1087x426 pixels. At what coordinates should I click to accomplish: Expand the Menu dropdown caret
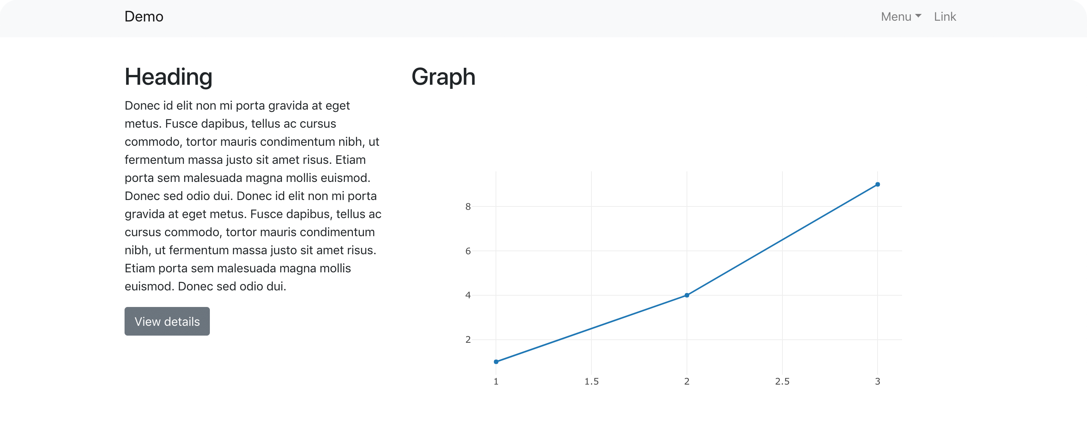pos(919,18)
